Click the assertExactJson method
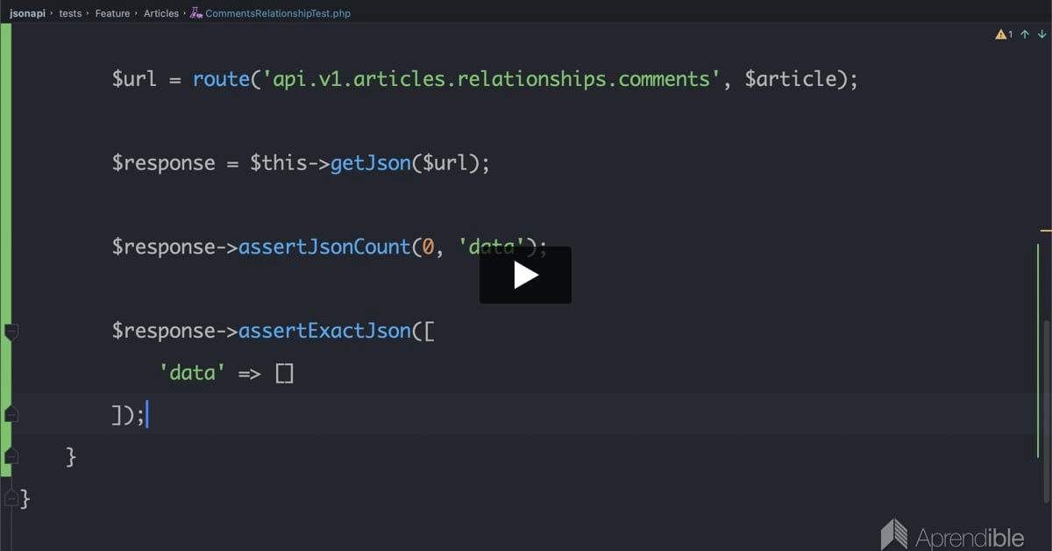 325,332
